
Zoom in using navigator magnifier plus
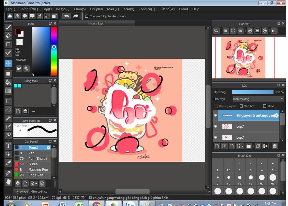[x=226, y=31]
